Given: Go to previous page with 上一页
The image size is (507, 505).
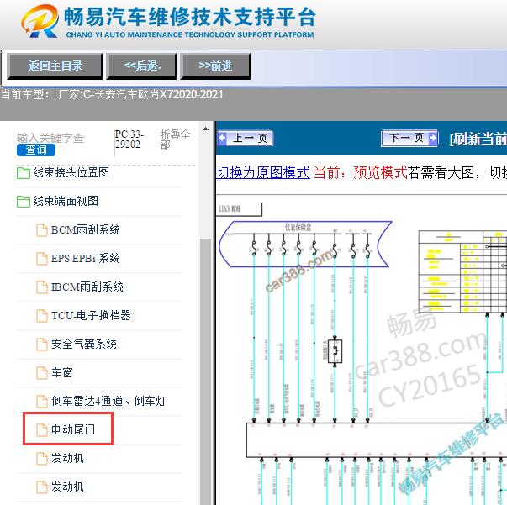Looking at the screenshot, I should click(246, 139).
